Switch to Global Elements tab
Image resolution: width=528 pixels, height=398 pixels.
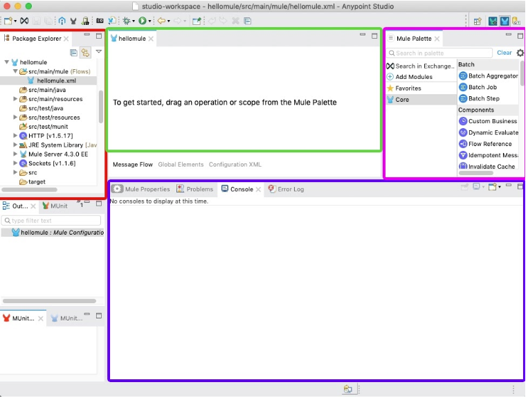click(x=181, y=165)
